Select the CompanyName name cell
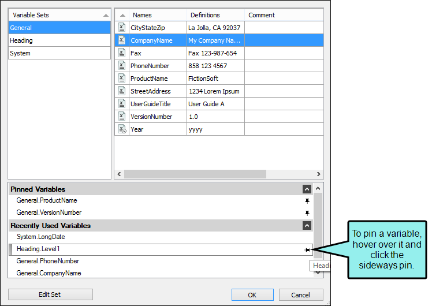The height and width of the screenshot is (306, 432). tap(158, 40)
